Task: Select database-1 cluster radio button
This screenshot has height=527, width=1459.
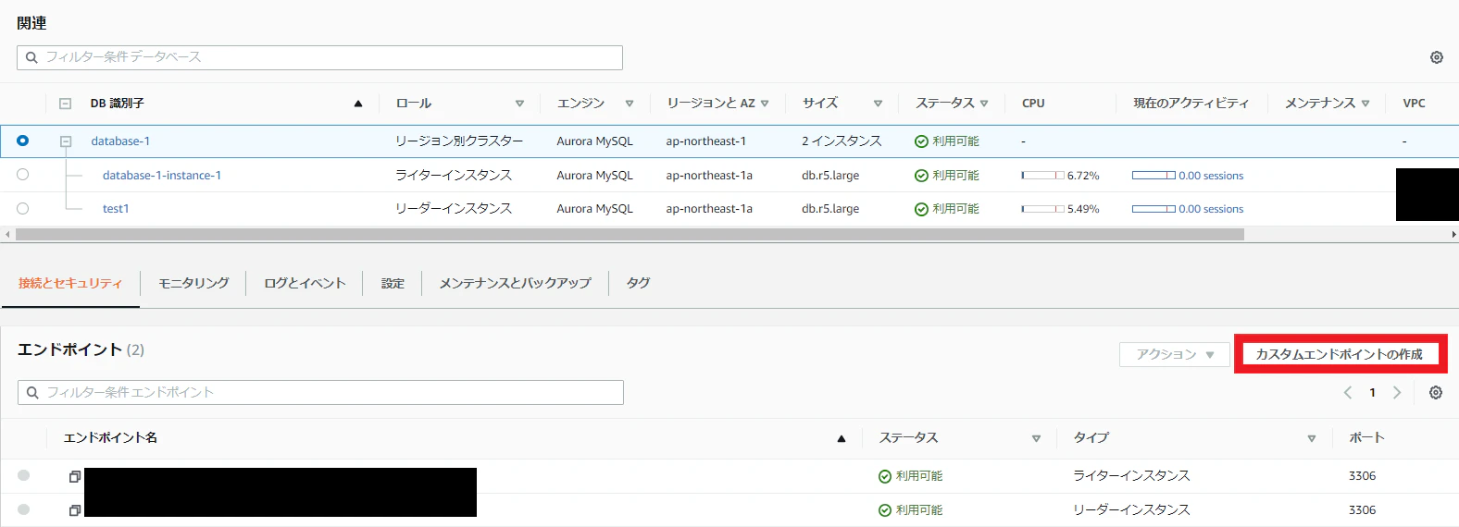Action: pyautogui.click(x=22, y=141)
